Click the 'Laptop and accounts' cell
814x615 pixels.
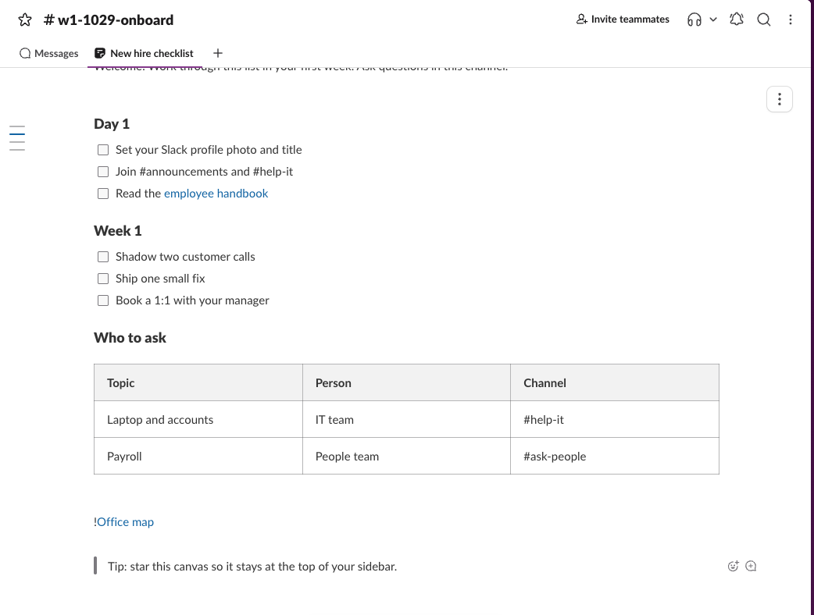pyautogui.click(x=198, y=420)
